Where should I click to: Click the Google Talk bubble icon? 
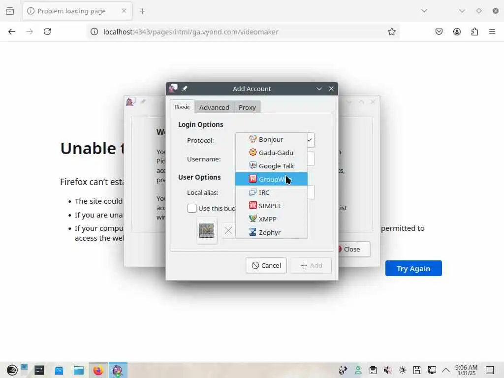(x=252, y=165)
